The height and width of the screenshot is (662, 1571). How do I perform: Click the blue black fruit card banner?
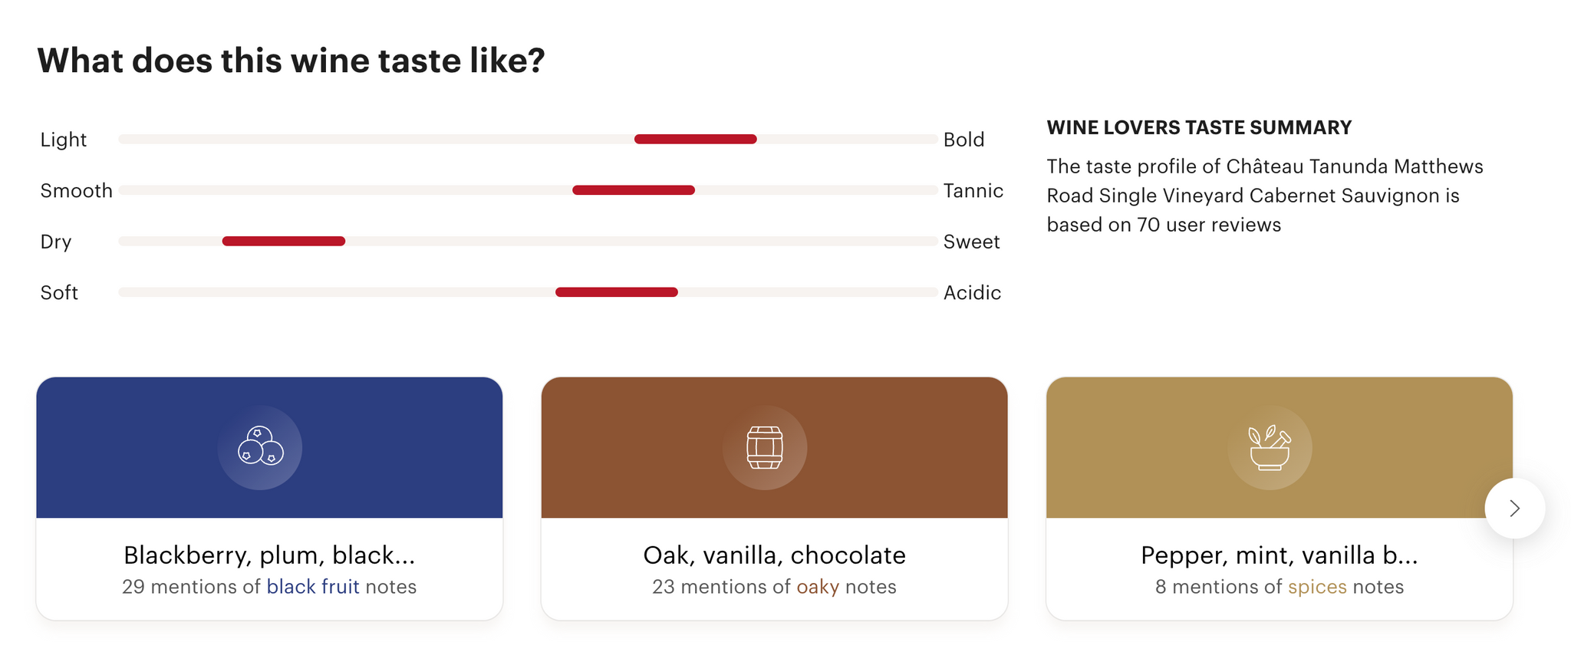[269, 447]
